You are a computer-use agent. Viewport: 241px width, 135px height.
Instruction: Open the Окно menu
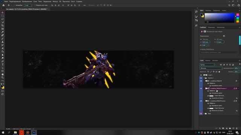click(x=73, y=1)
